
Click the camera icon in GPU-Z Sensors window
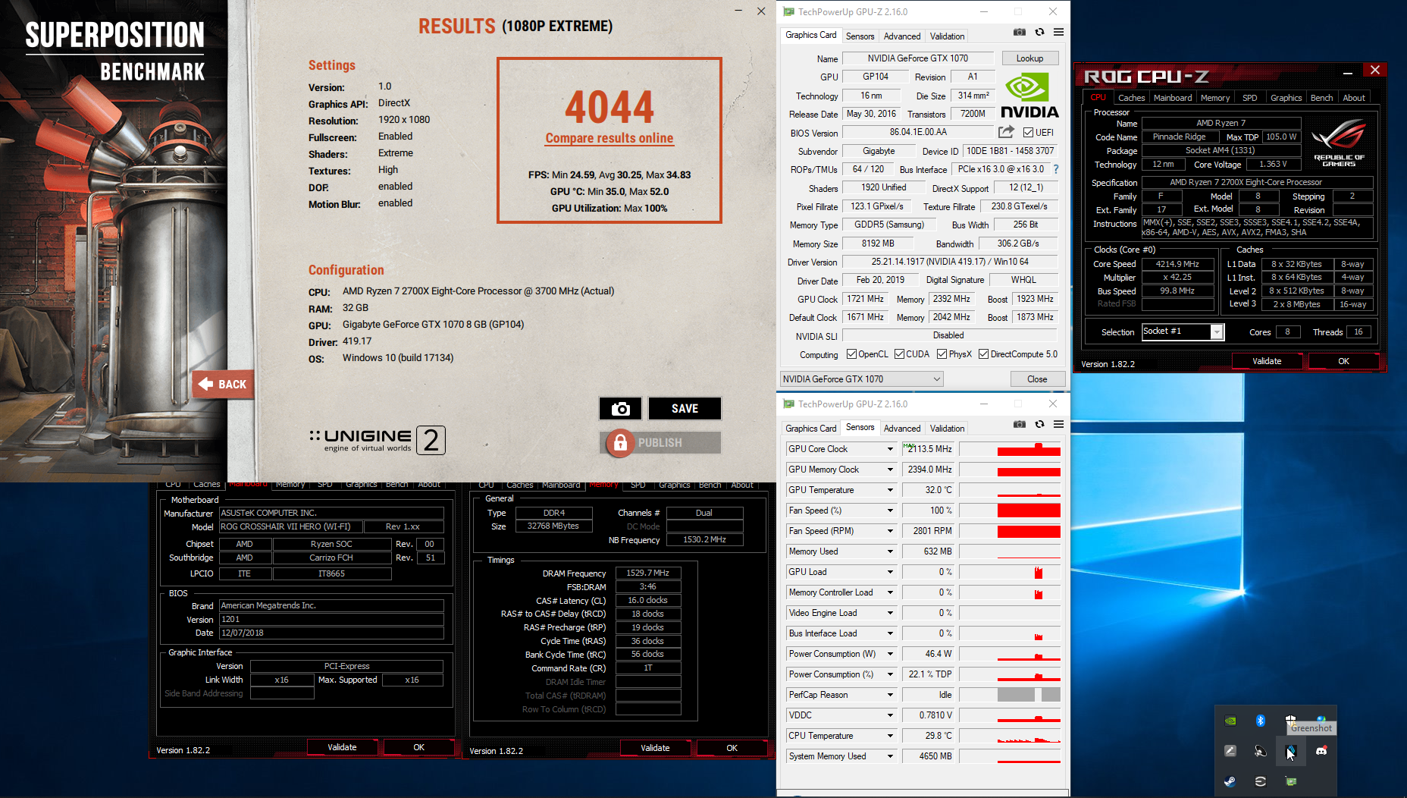[1020, 424]
